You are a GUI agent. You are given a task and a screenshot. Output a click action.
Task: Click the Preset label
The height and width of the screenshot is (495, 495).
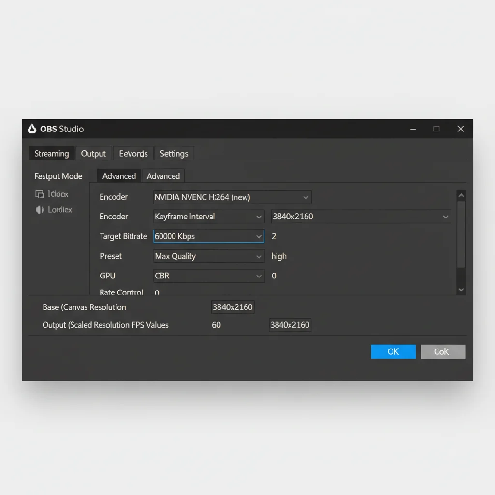[111, 256]
